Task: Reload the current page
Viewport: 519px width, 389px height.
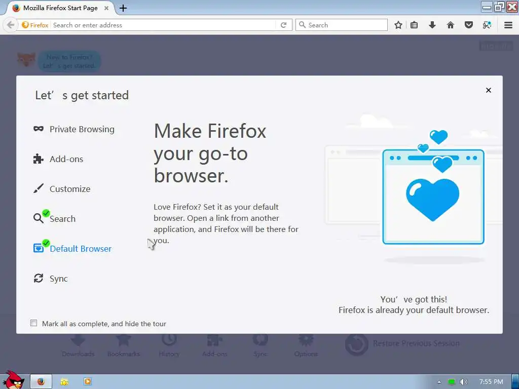Action: pos(284,25)
